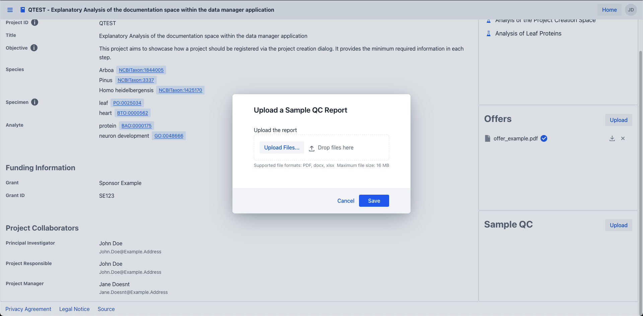Download the offer_example.pdf file
The image size is (643, 316).
point(612,138)
